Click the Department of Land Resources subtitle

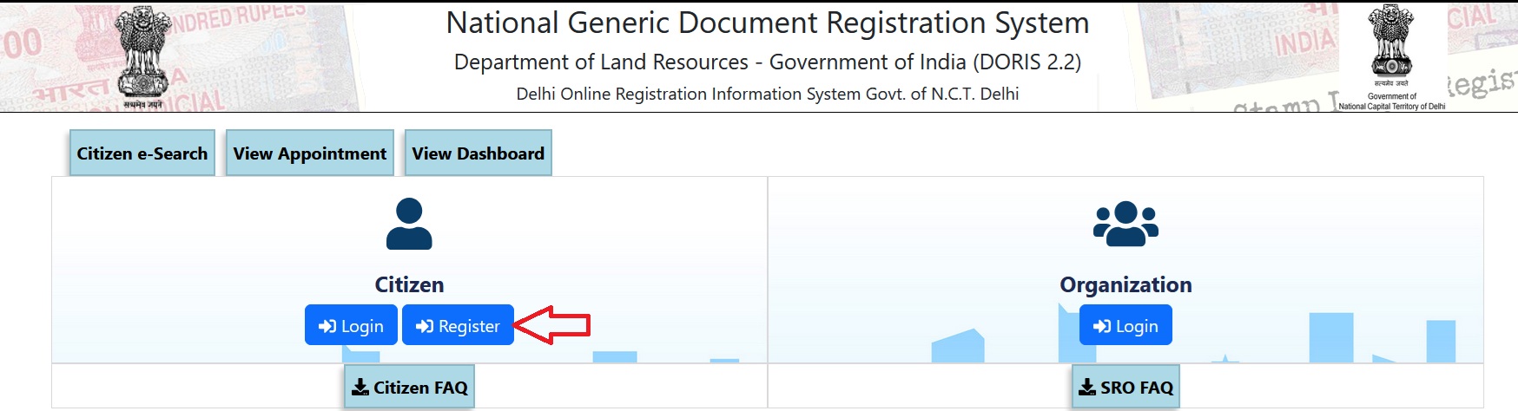(x=768, y=62)
